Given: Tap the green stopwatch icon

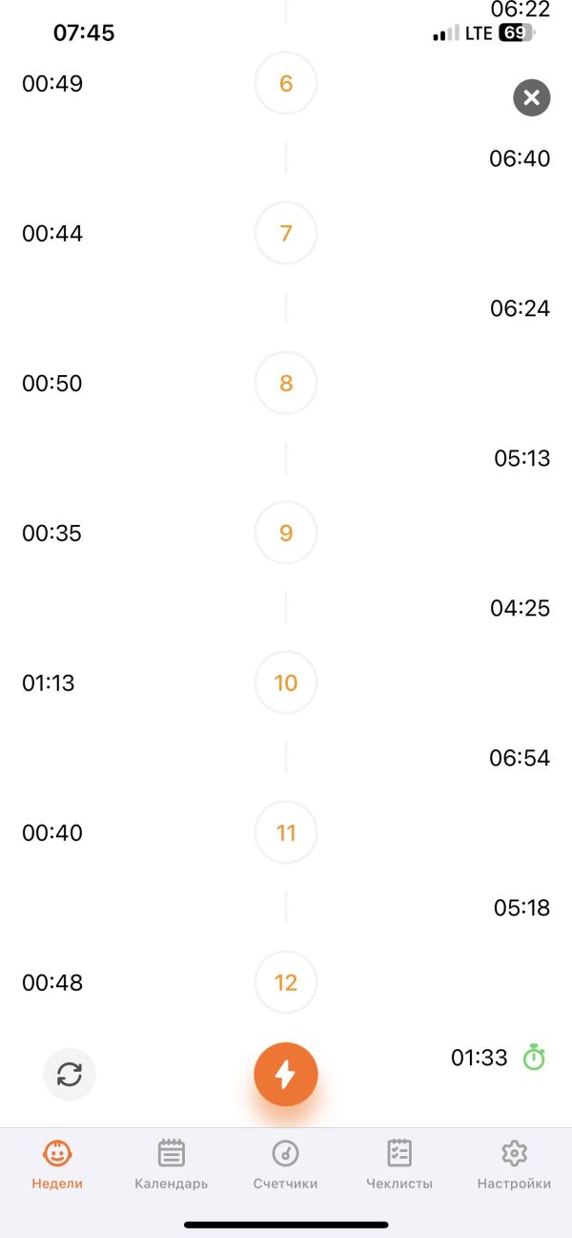Looking at the screenshot, I should 534,1058.
